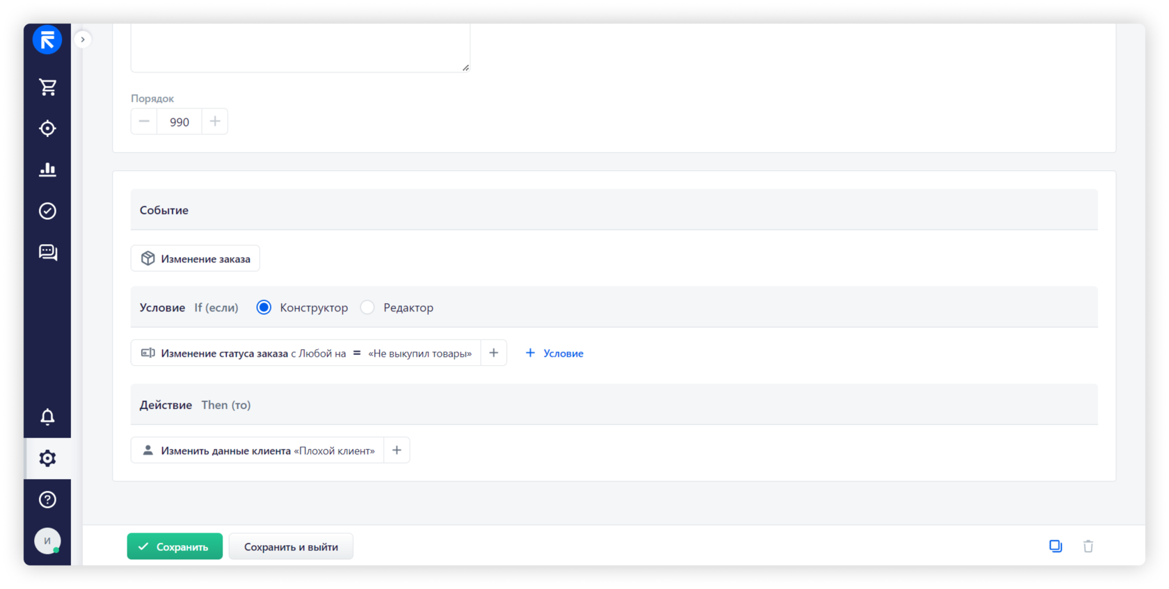Expand the sidebar with chevron arrow
The width and height of the screenshot is (1169, 589).
tap(83, 40)
